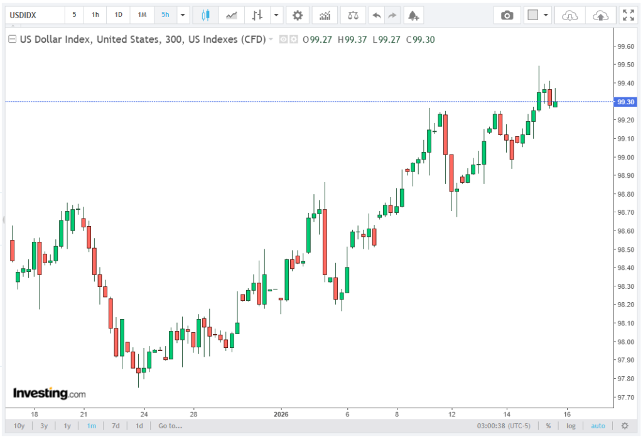The image size is (643, 439).
Task: Toggle fullscreen chart mode
Action: tap(627, 15)
